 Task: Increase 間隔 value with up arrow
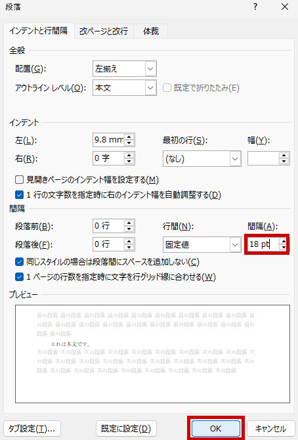point(284,241)
